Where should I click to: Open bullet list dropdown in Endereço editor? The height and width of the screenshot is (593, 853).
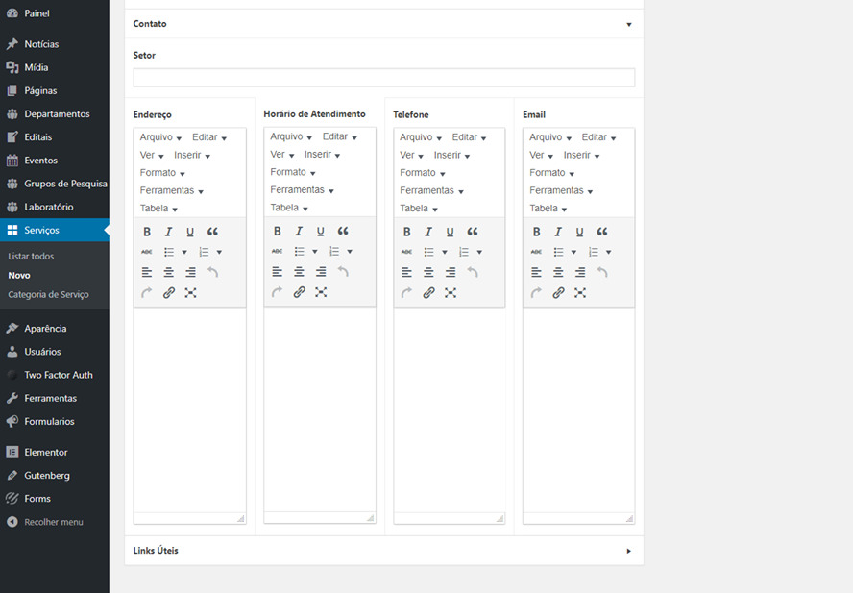click(x=183, y=253)
